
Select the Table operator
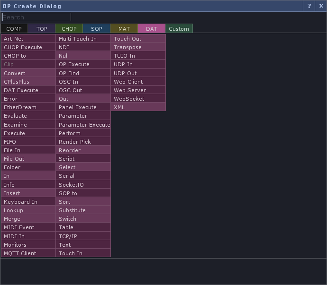point(83,227)
